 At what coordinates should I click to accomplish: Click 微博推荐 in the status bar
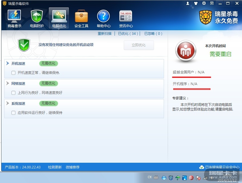pyautogui.click(x=73, y=167)
